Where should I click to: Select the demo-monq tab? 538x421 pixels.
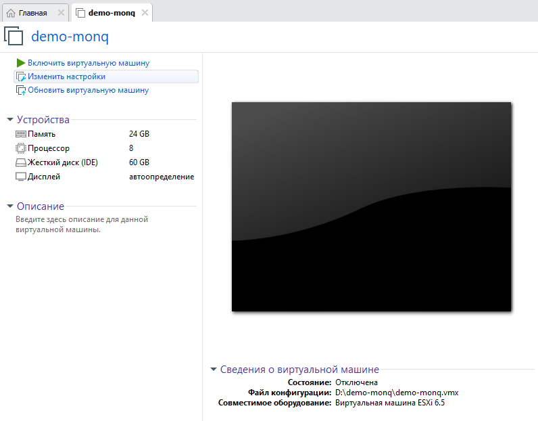112,13
